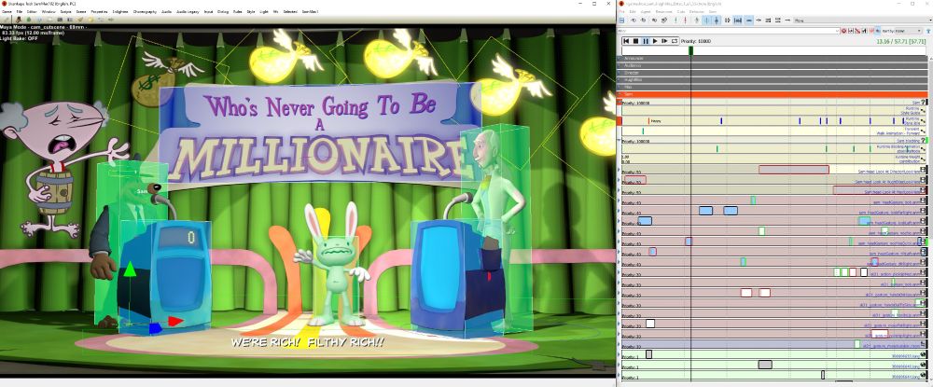Click the green time readout 13.16 / 57.71
This screenshot has width=933, height=387.
[x=901, y=42]
